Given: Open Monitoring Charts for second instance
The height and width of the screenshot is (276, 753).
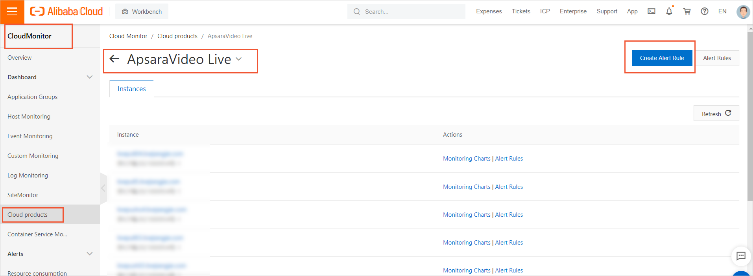Looking at the screenshot, I should pos(467,187).
